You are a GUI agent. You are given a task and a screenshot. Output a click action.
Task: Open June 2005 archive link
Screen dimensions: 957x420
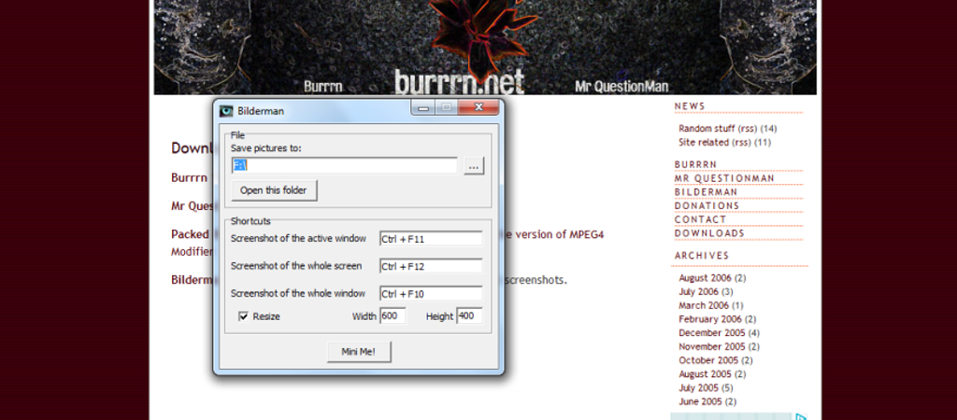[700, 401]
